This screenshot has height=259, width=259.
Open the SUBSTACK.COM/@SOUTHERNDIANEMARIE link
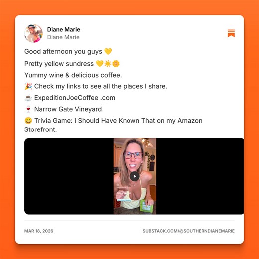pyautogui.click(x=189, y=231)
